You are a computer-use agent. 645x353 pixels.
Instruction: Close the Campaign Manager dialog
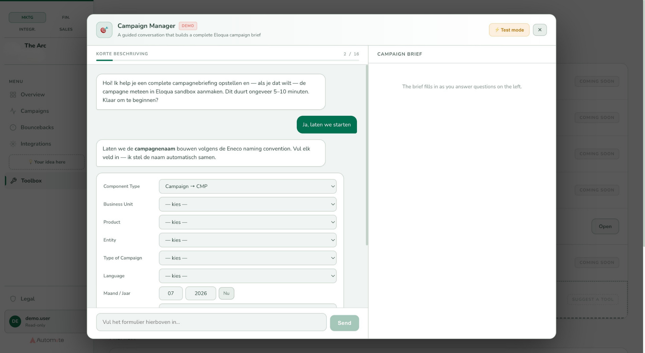tap(540, 30)
